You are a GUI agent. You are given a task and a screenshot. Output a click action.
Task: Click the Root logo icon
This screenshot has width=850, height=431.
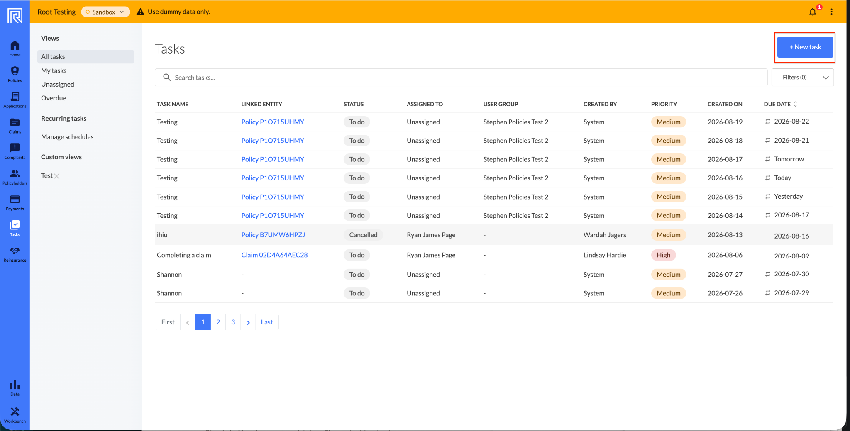pos(15,16)
